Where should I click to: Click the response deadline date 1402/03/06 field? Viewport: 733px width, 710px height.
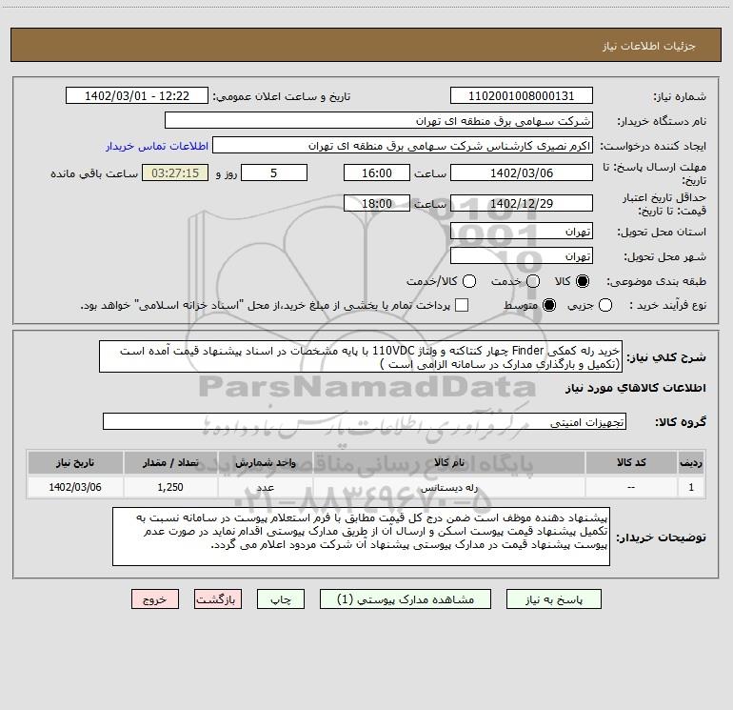point(522,172)
